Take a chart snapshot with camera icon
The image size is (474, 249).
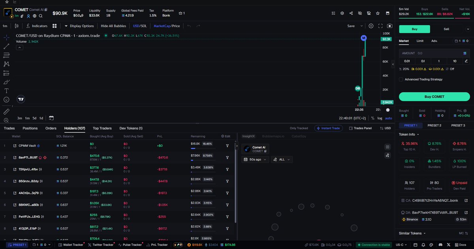pyautogui.click(x=389, y=26)
